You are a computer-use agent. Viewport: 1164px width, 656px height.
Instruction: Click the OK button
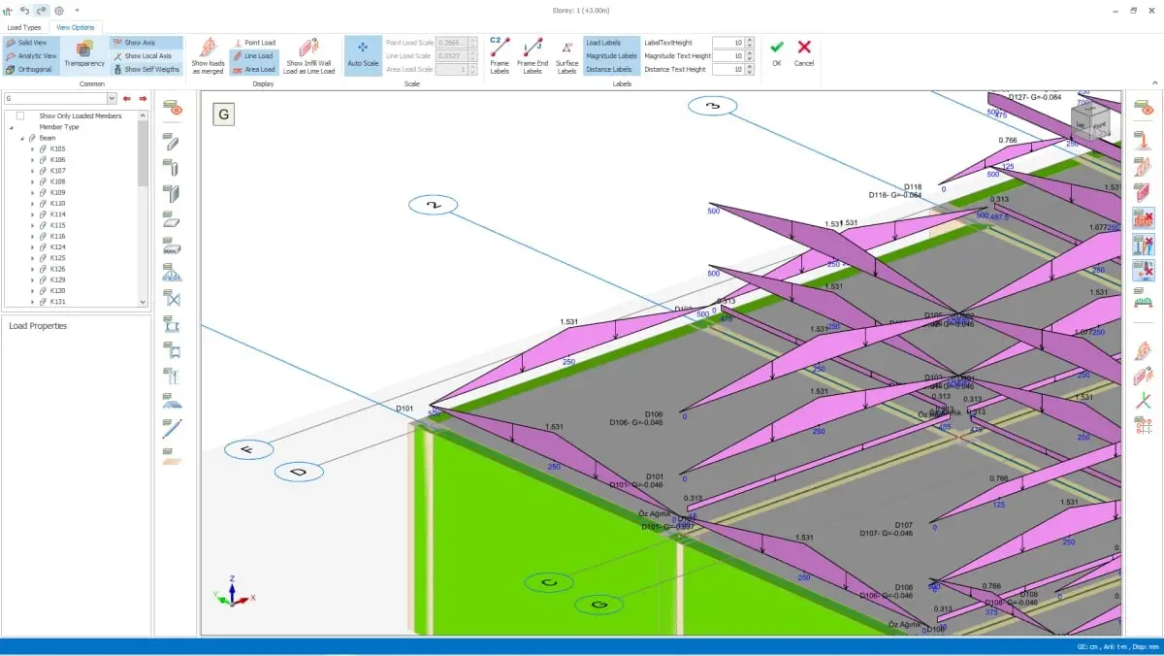click(x=777, y=52)
